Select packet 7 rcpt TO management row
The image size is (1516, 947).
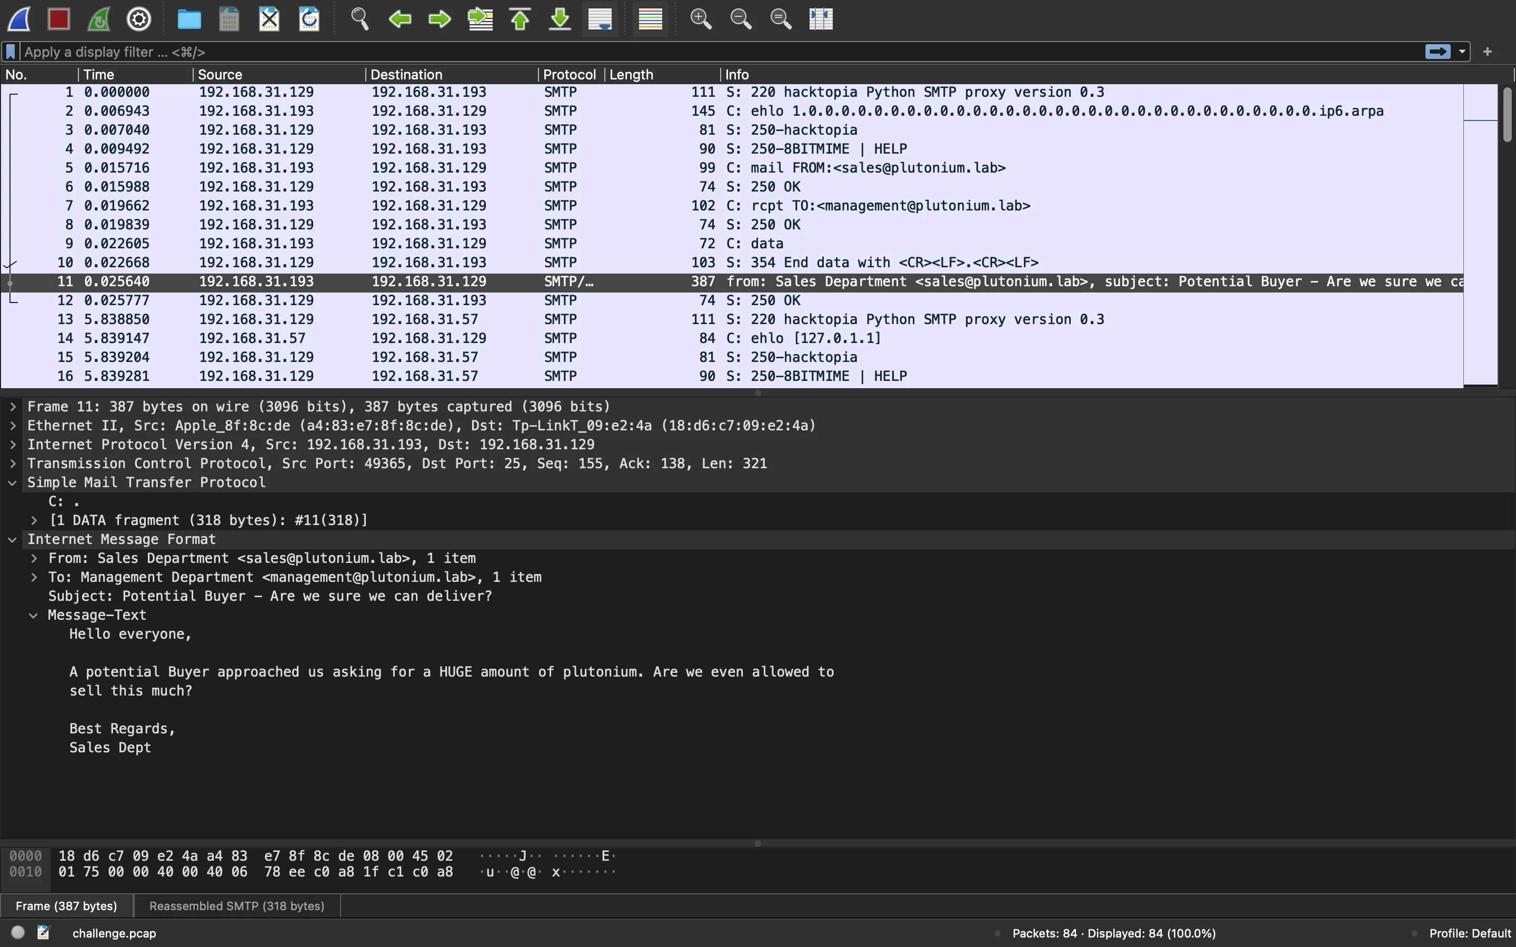click(732, 205)
